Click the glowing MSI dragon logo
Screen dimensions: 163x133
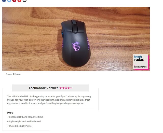coord(76,46)
